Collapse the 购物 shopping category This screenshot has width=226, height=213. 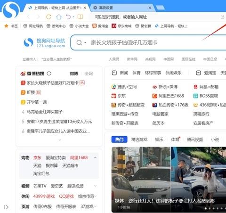tap(95, 157)
